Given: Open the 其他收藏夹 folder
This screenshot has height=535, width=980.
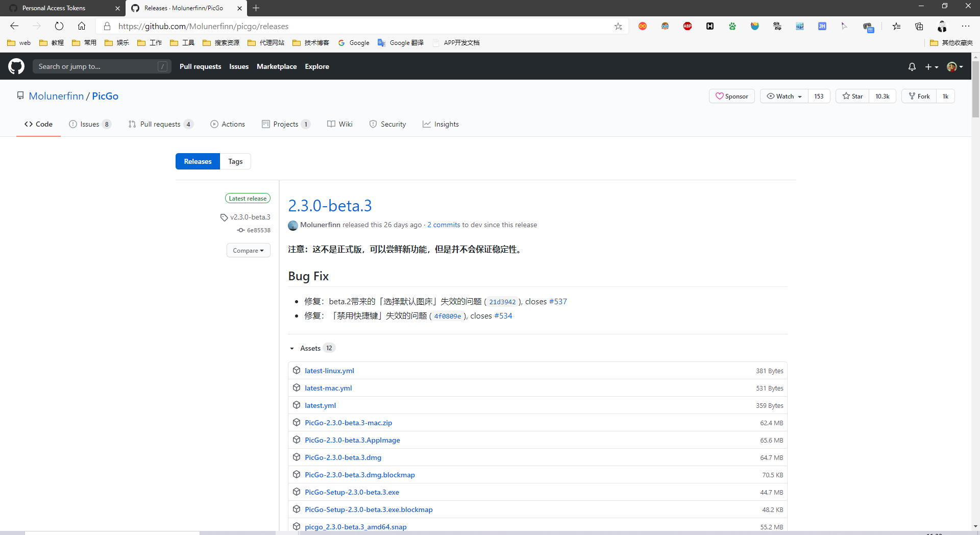Looking at the screenshot, I should 951,43.
